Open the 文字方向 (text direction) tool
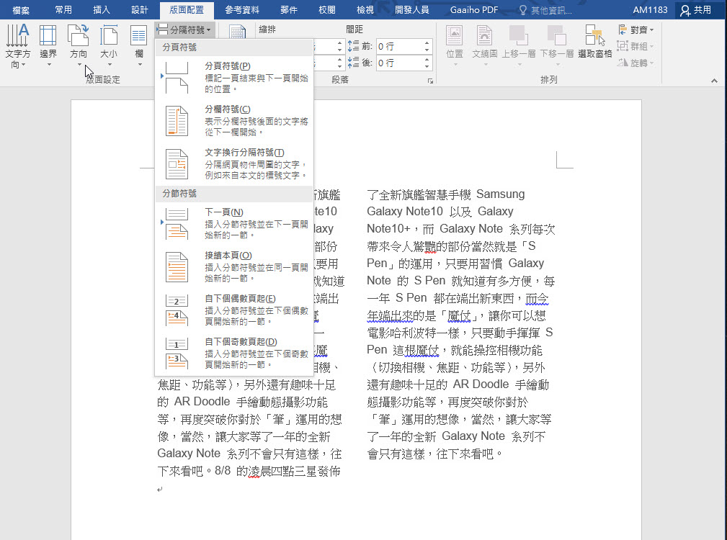 [17, 45]
